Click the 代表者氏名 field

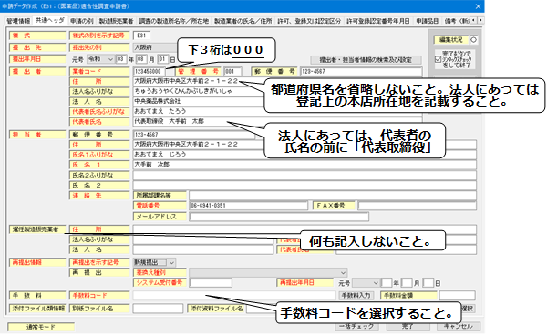(x=277, y=122)
